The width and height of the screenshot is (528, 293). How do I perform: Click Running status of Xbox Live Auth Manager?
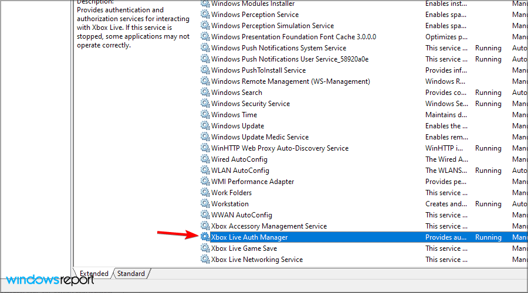pyautogui.click(x=488, y=237)
